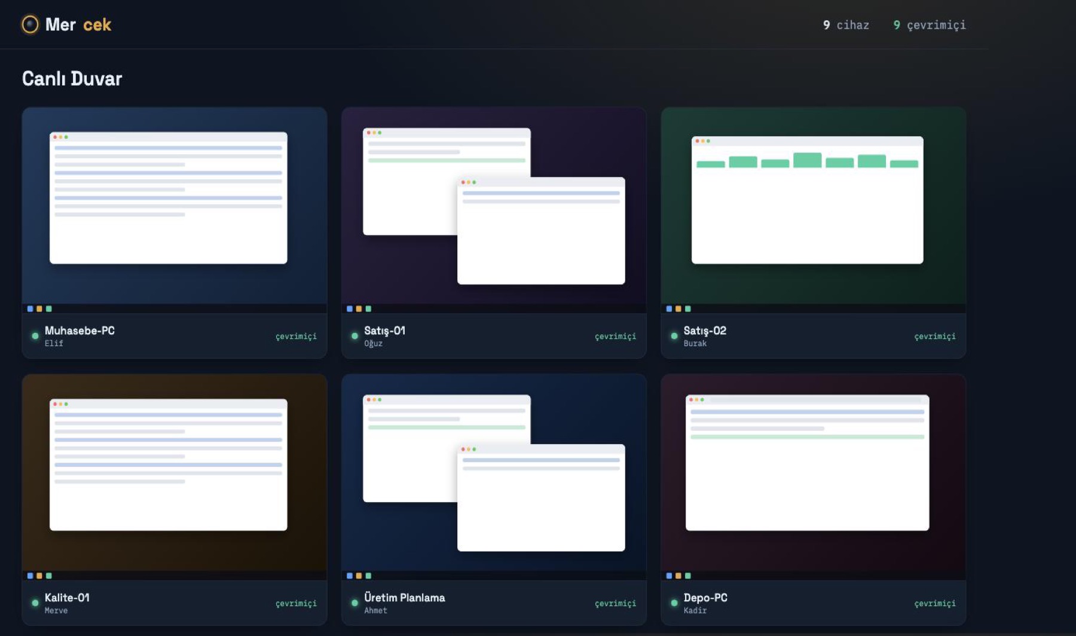Click the green status dot beside Muhasebe-PC

pos(35,336)
